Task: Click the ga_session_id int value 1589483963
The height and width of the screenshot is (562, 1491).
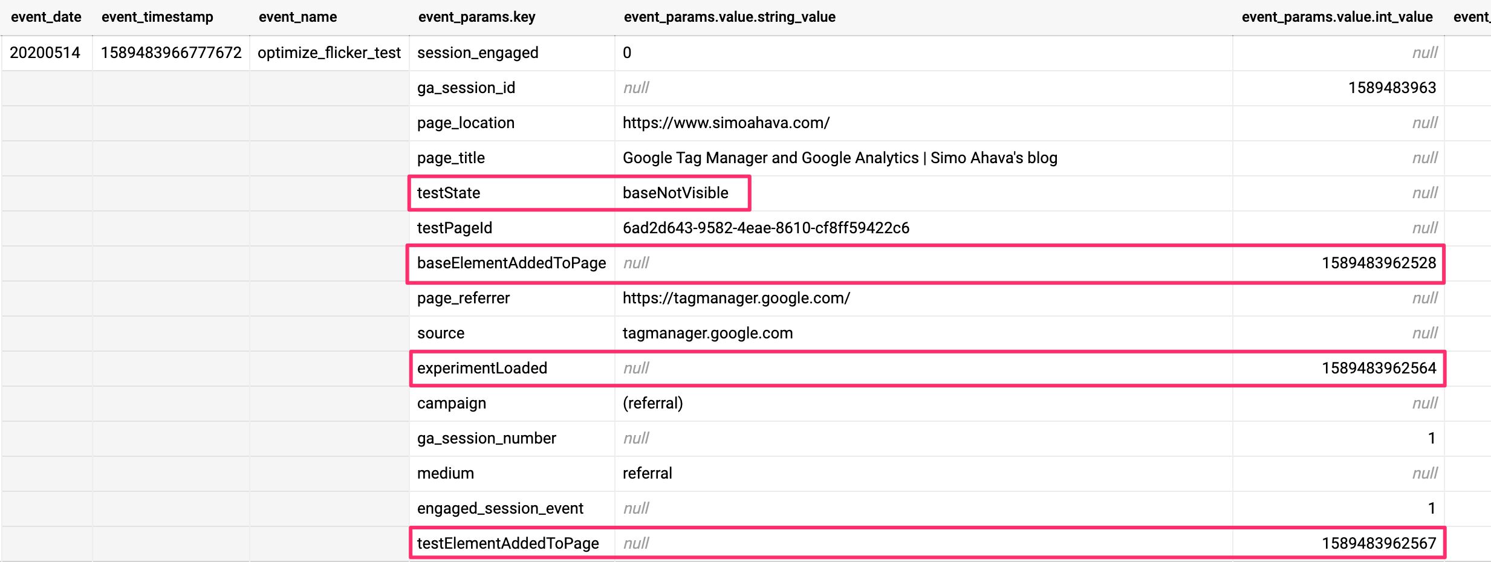Action: 1392,88
